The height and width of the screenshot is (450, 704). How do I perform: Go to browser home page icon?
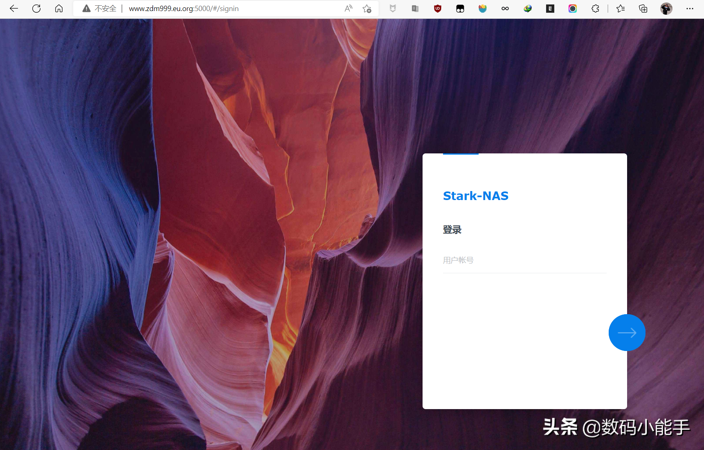(x=59, y=9)
